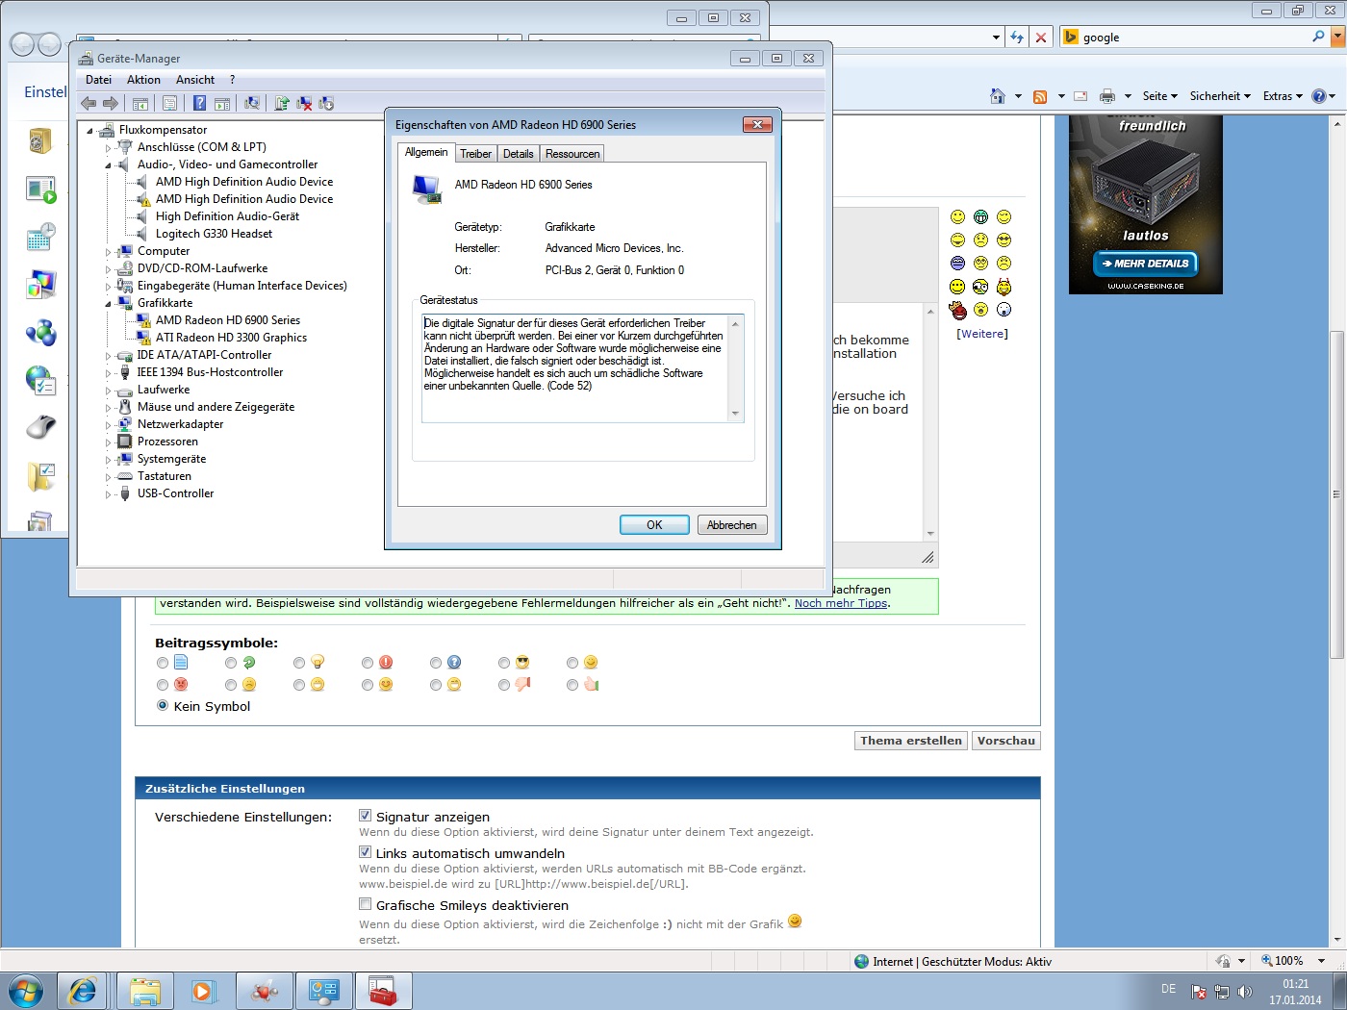Select the thumbs-down post symbol radio
1347x1010 pixels.
tap(504, 685)
